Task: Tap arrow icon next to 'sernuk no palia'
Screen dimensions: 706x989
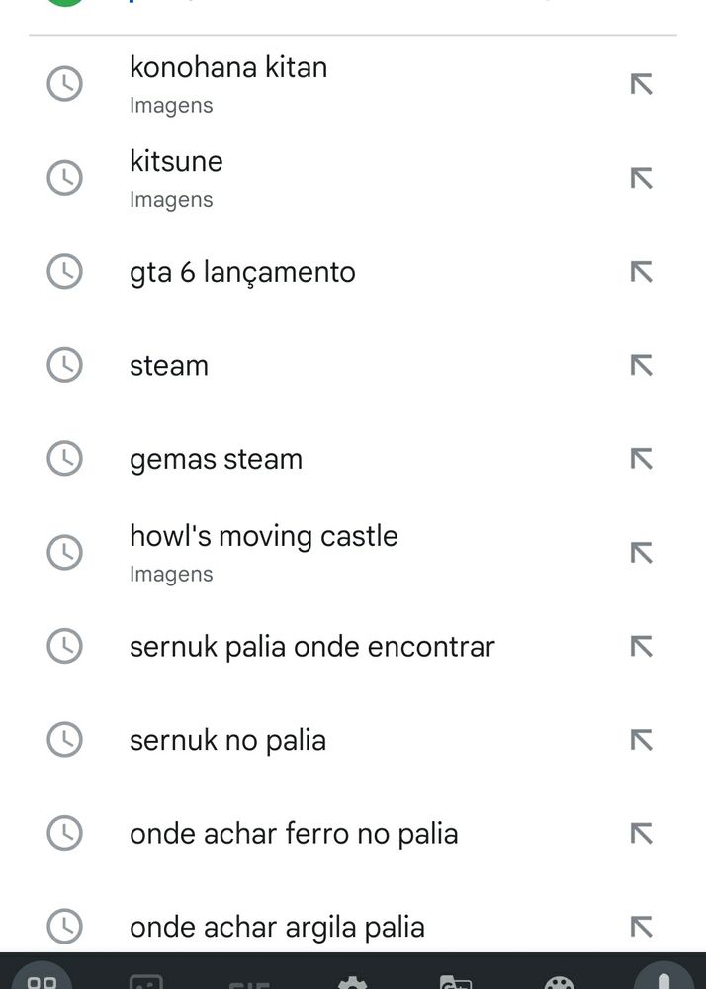Action: (x=641, y=739)
